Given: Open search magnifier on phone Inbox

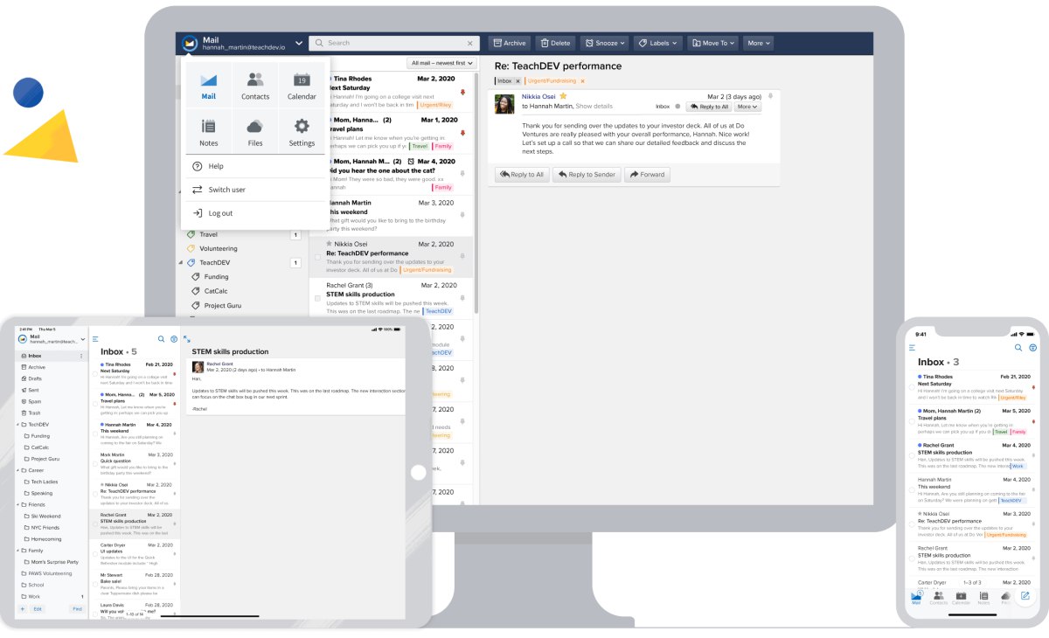Looking at the screenshot, I should (1018, 347).
